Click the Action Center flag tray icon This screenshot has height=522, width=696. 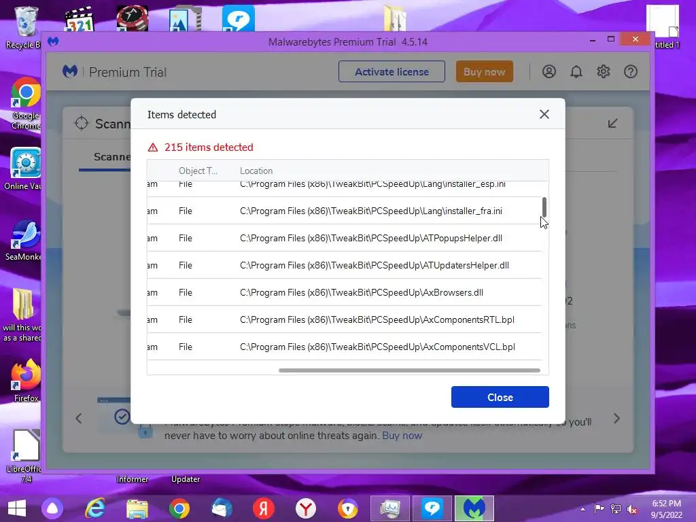(599, 509)
